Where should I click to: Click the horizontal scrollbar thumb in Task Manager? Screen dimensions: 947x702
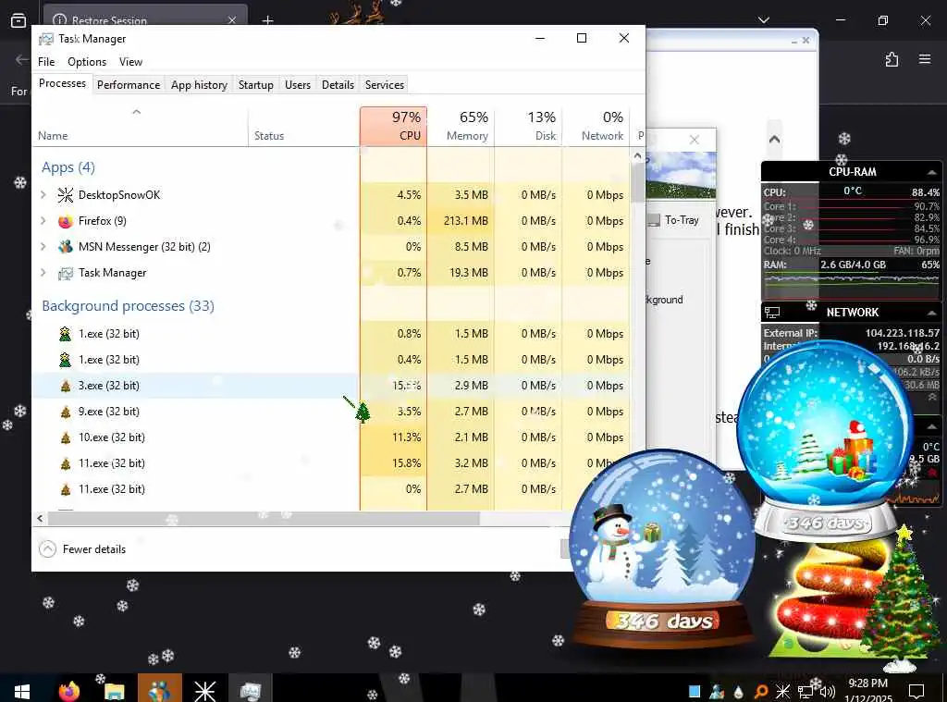[264, 518]
